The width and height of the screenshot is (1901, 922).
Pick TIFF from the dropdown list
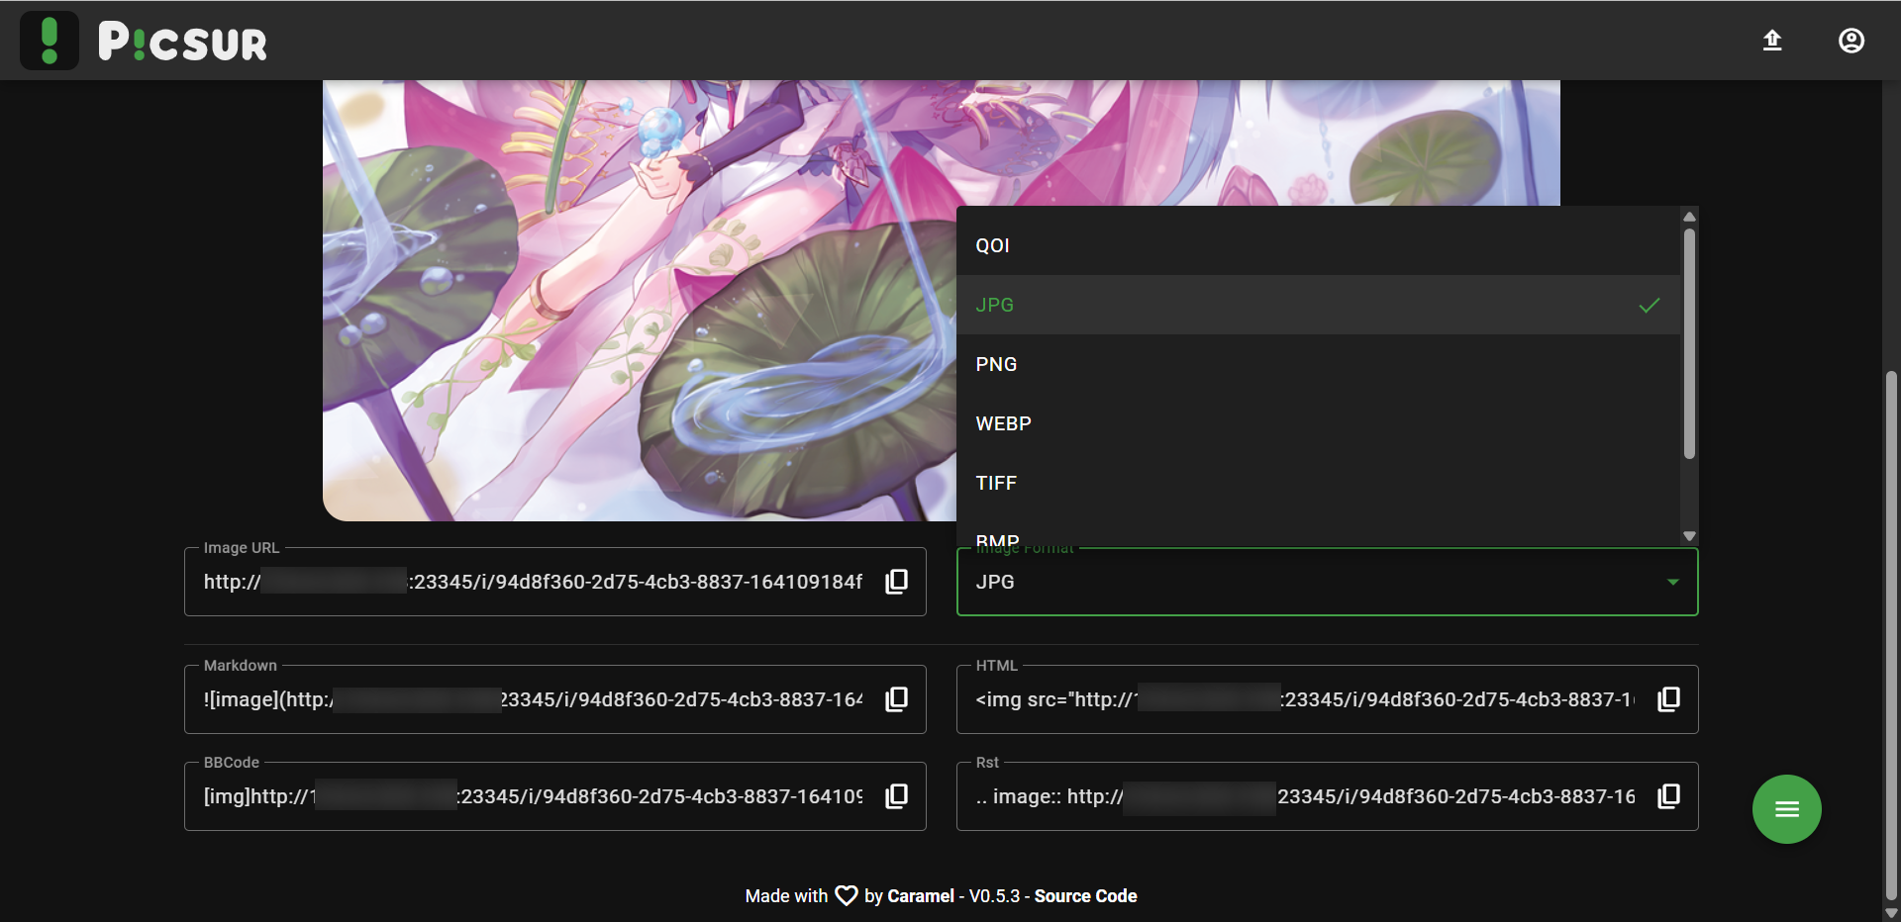click(996, 483)
